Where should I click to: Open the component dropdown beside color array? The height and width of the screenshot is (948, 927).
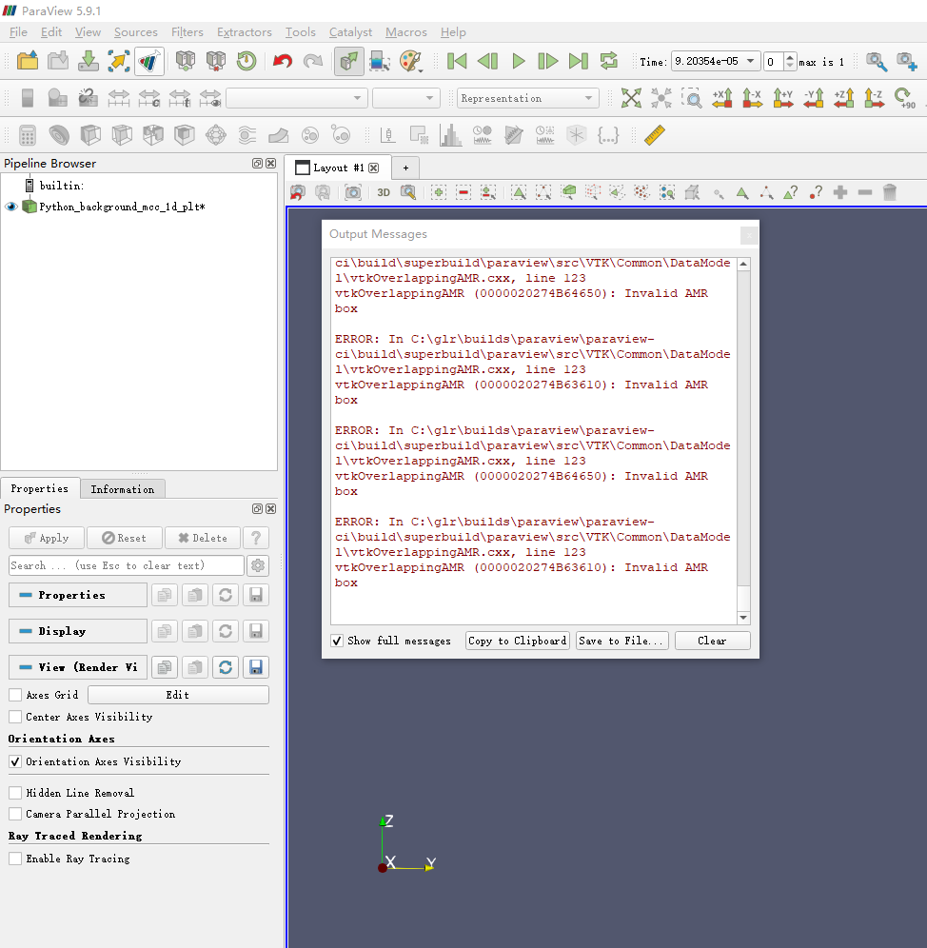tap(405, 98)
